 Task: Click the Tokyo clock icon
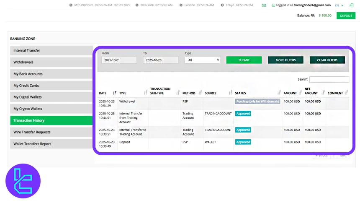(x=222, y=5)
